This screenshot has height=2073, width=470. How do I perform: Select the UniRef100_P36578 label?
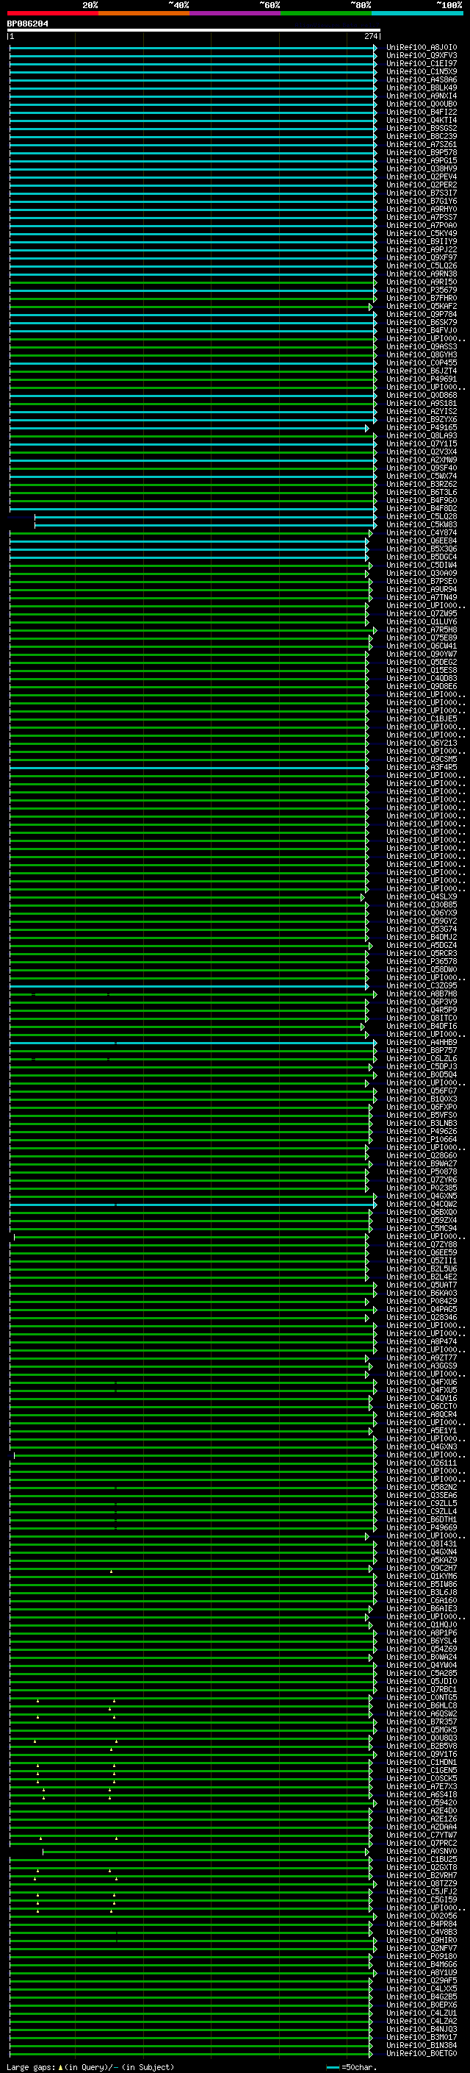[x=422, y=962]
